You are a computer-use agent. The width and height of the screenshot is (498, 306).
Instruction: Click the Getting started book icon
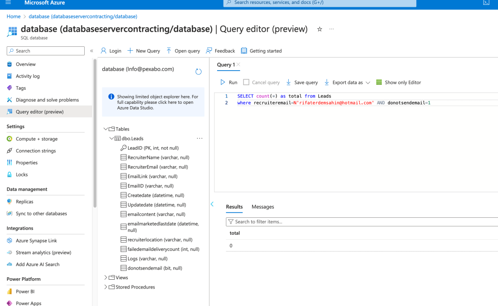click(x=243, y=51)
